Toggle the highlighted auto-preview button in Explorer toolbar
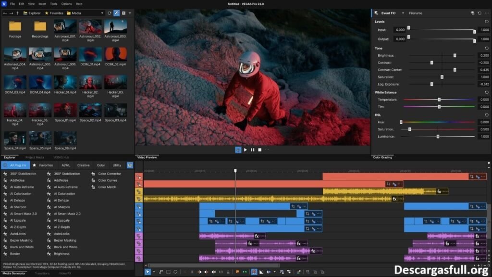Image resolution: width=492 pixels, height=277 pixels. tap(117, 13)
